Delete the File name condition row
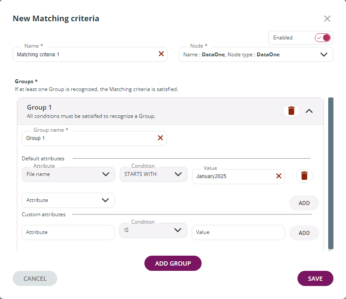 pos(304,176)
